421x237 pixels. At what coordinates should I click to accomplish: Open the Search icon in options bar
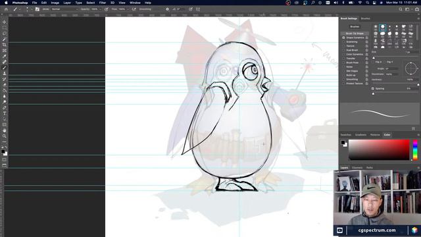click(x=401, y=9)
